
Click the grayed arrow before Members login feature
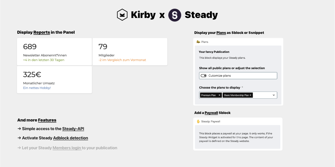pos(19,148)
